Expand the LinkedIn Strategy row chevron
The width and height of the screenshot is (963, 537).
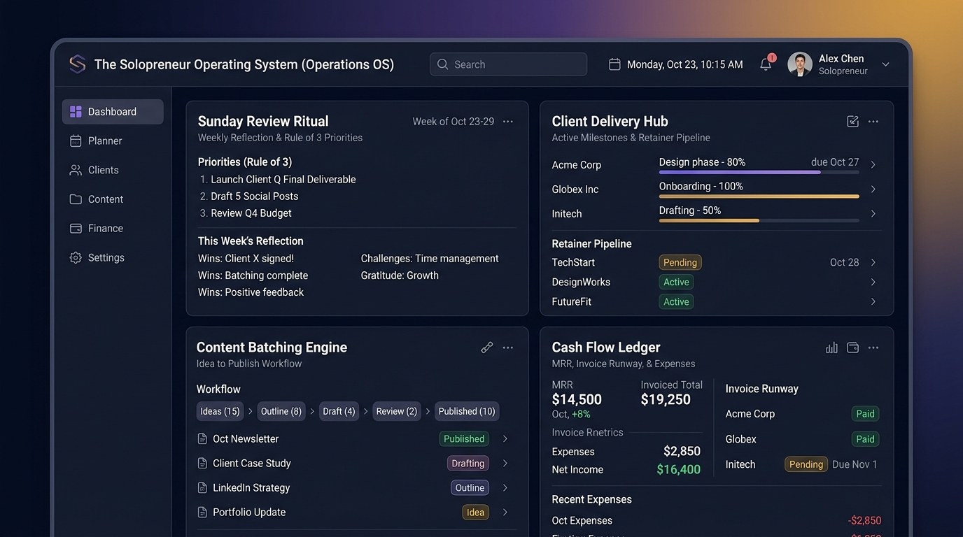[x=505, y=488]
